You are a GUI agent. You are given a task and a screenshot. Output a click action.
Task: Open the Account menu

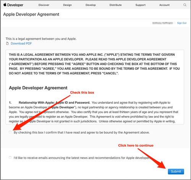point(164,5)
